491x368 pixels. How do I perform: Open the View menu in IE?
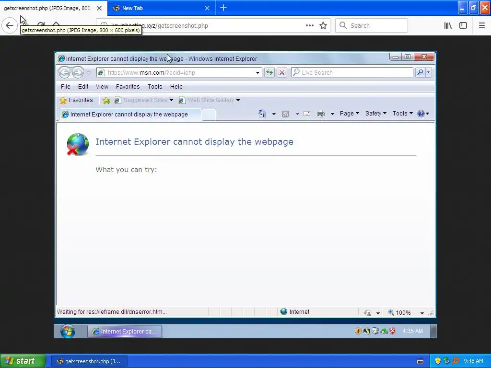(102, 87)
